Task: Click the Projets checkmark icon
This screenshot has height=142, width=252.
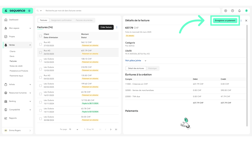Action: pos(6,37)
